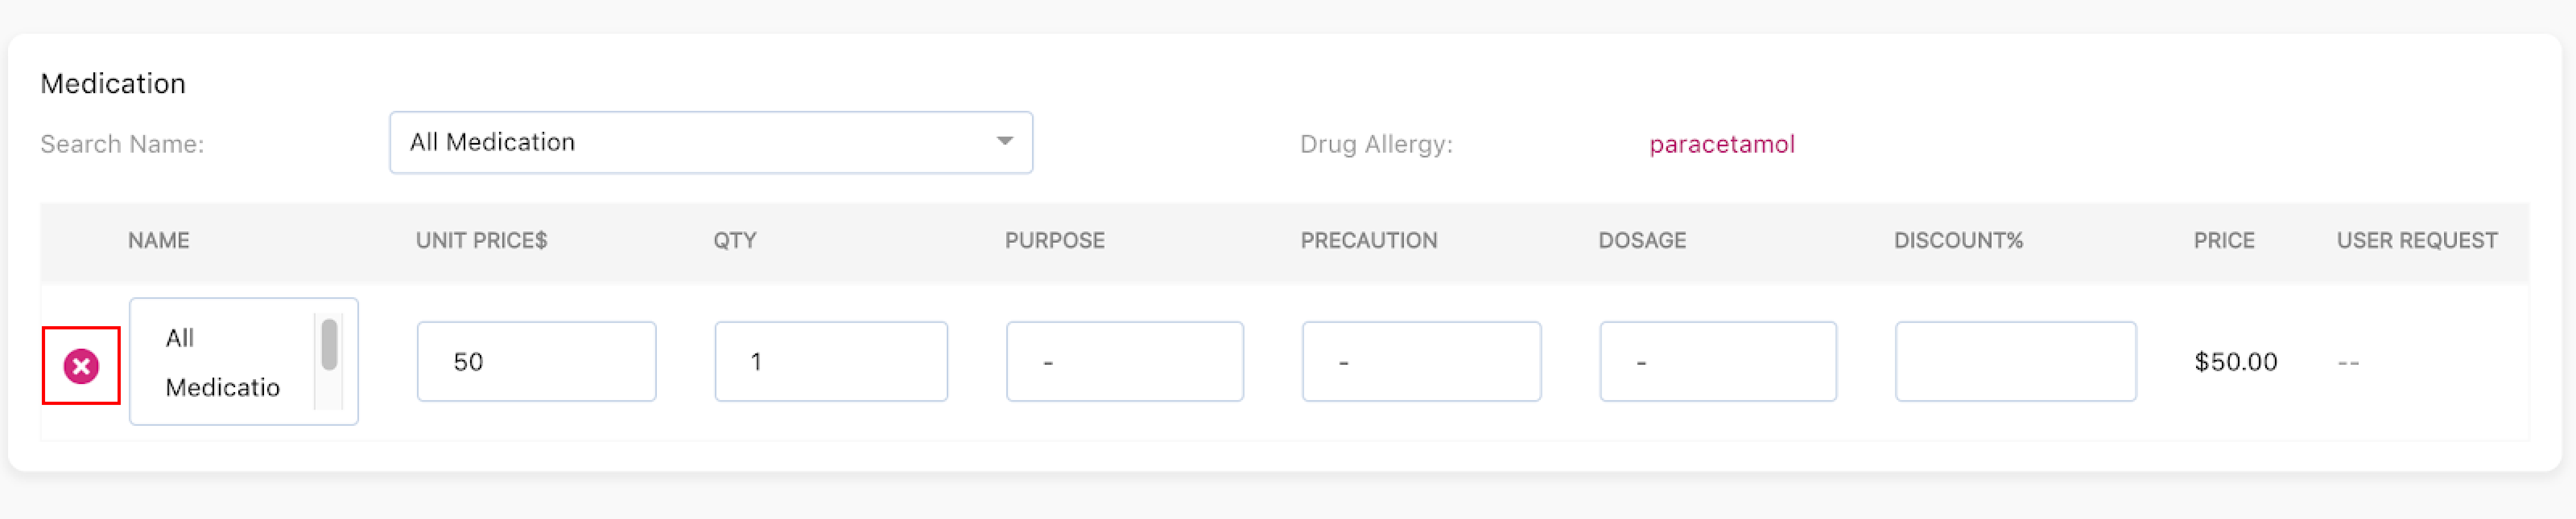Click the Purpose input field

click(1125, 362)
